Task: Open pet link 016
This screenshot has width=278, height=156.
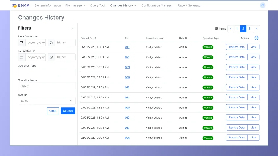Action: point(127,88)
